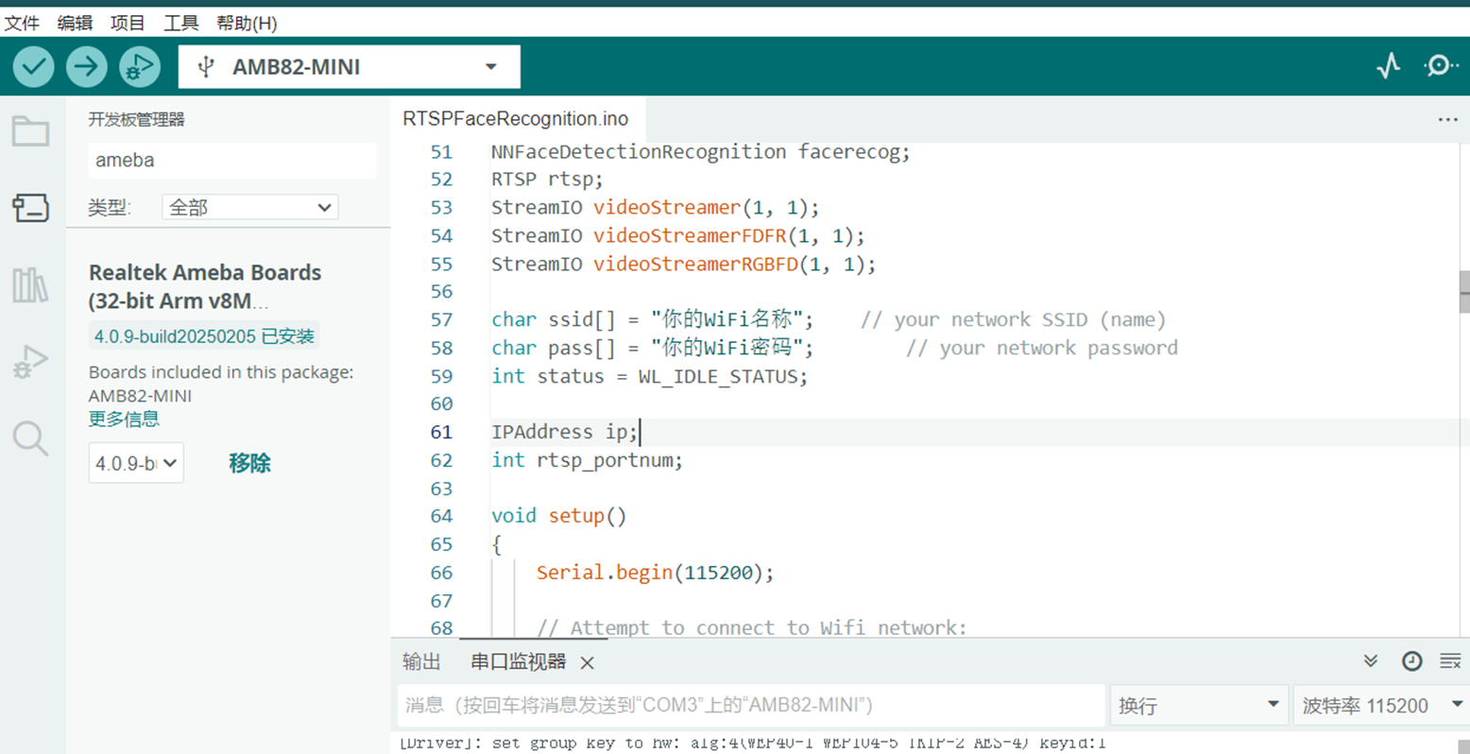Screen dimensions: 1470x754
Task: Open Search sidebar icon
Action: pyautogui.click(x=30, y=438)
